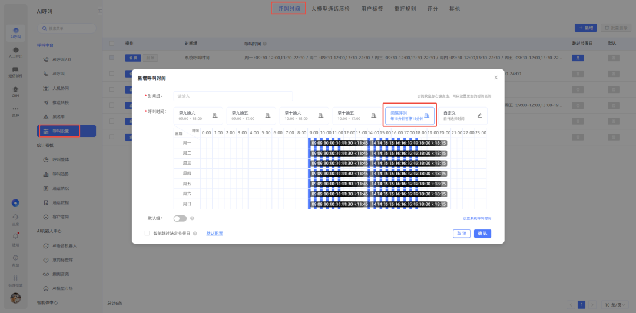Click the 周三 row label in schedule
The width and height of the screenshot is (636, 313).
(x=187, y=163)
